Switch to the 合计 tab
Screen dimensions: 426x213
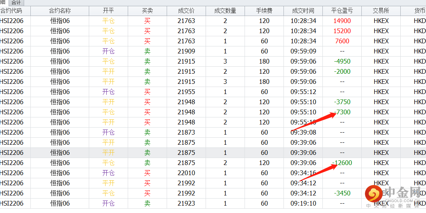click(16, 3)
